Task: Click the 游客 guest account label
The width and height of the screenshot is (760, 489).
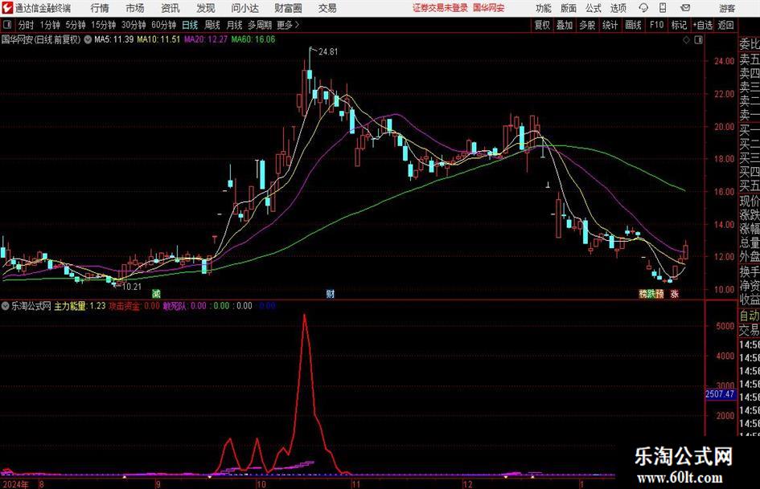Action: coord(727,8)
